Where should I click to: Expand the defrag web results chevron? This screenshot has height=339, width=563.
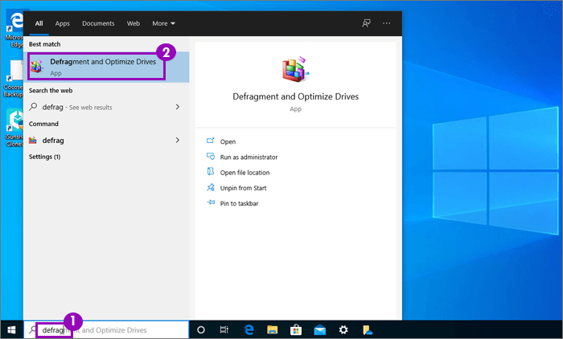178,107
